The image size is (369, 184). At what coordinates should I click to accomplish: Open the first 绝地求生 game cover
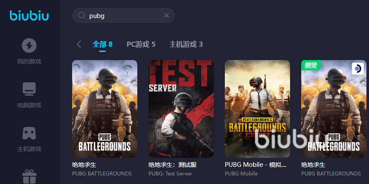click(x=105, y=109)
